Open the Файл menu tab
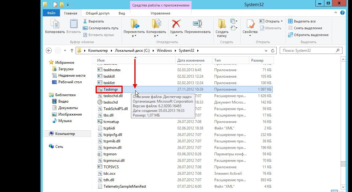The image size is (352, 192). coord(51,13)
